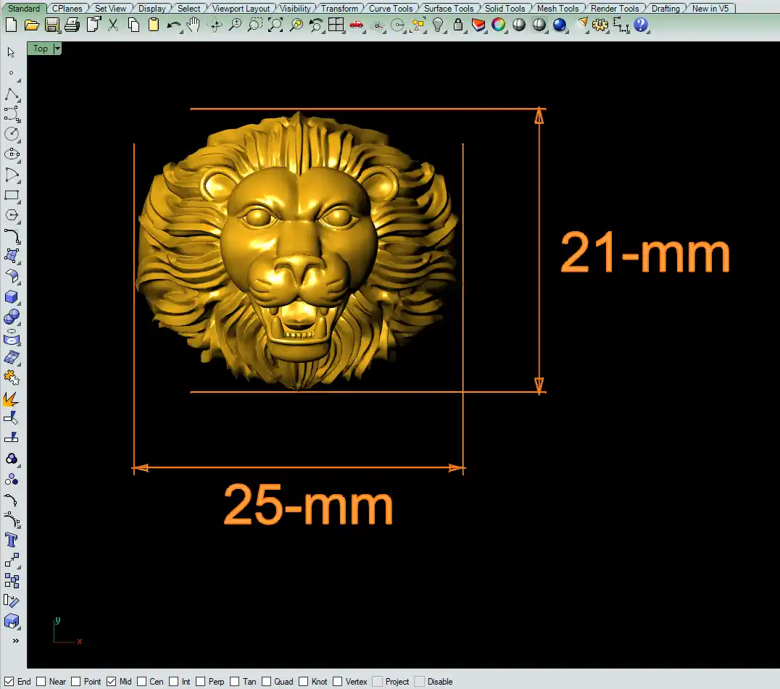Image resolution: width=780 pixels, height=689 pixels.
Task: Click the Help question mark icon
Action: pyautogui.click(x=640, y=25)
